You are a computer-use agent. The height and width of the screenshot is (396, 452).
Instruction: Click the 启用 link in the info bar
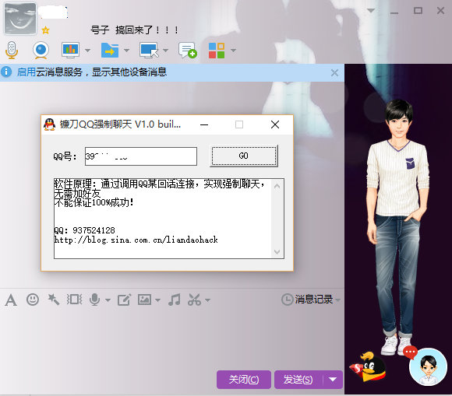26,72
